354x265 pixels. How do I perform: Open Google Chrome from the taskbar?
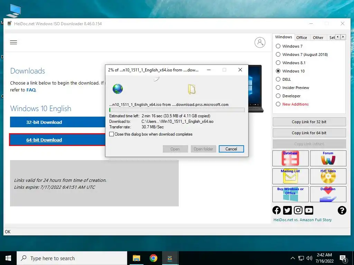[x=153, y=258]
